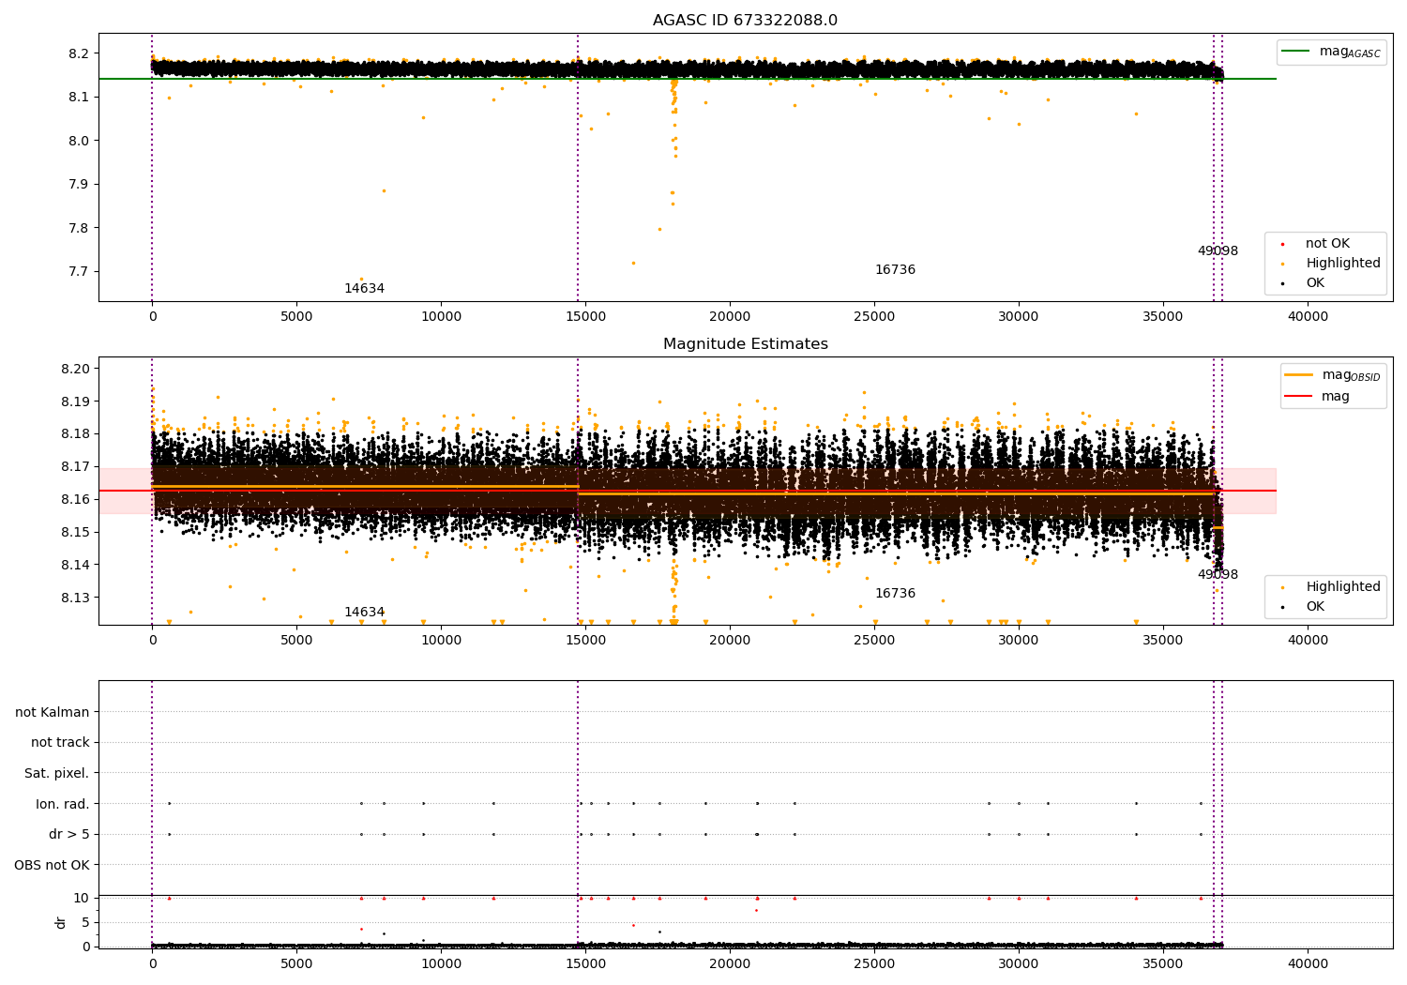
Task: Click the 'Sat. pixel.' axis label
Action: click(57, 773)
